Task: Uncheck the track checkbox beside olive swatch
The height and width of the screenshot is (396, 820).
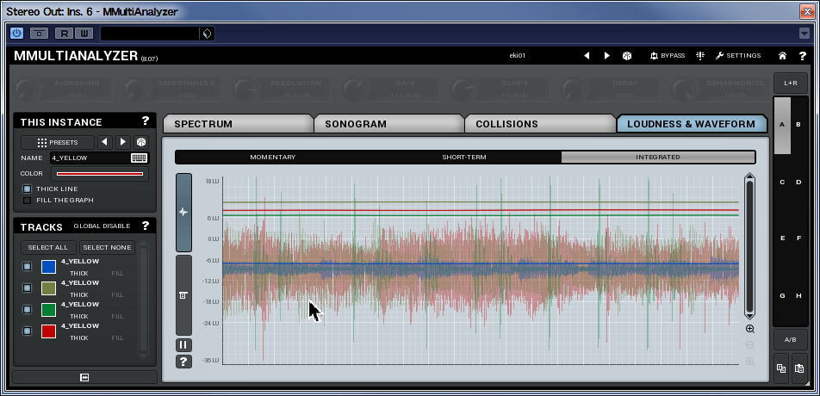Action: (28, 288)
